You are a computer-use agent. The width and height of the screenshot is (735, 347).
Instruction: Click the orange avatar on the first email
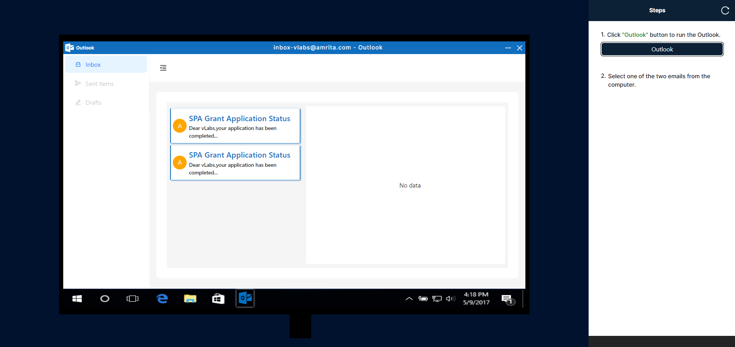pos(180,126)
